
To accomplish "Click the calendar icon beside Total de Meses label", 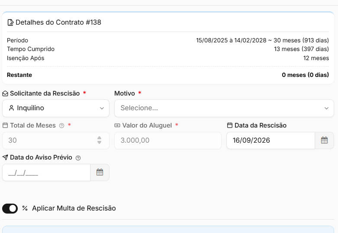I will coord(5,125).
